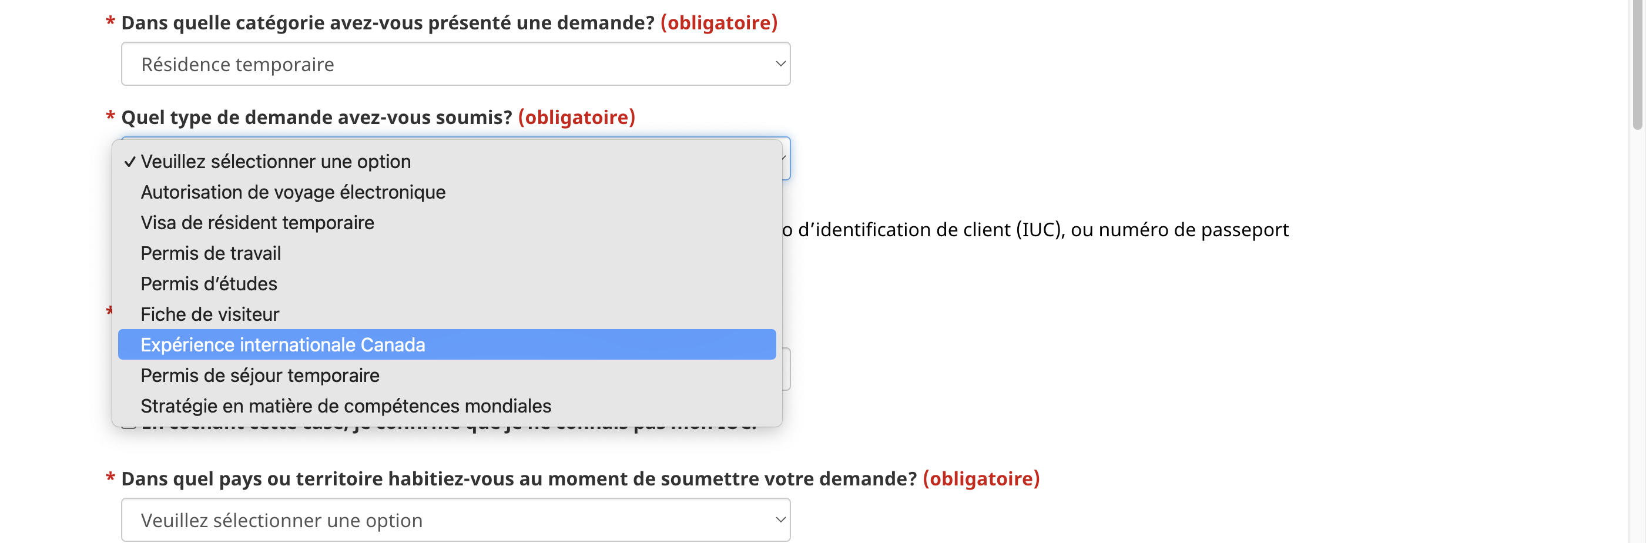Viewport: 1646px width, 543px height.
Task: Choose "Autorisation de voyage électronique" option
Action: (x=293, y=192)
